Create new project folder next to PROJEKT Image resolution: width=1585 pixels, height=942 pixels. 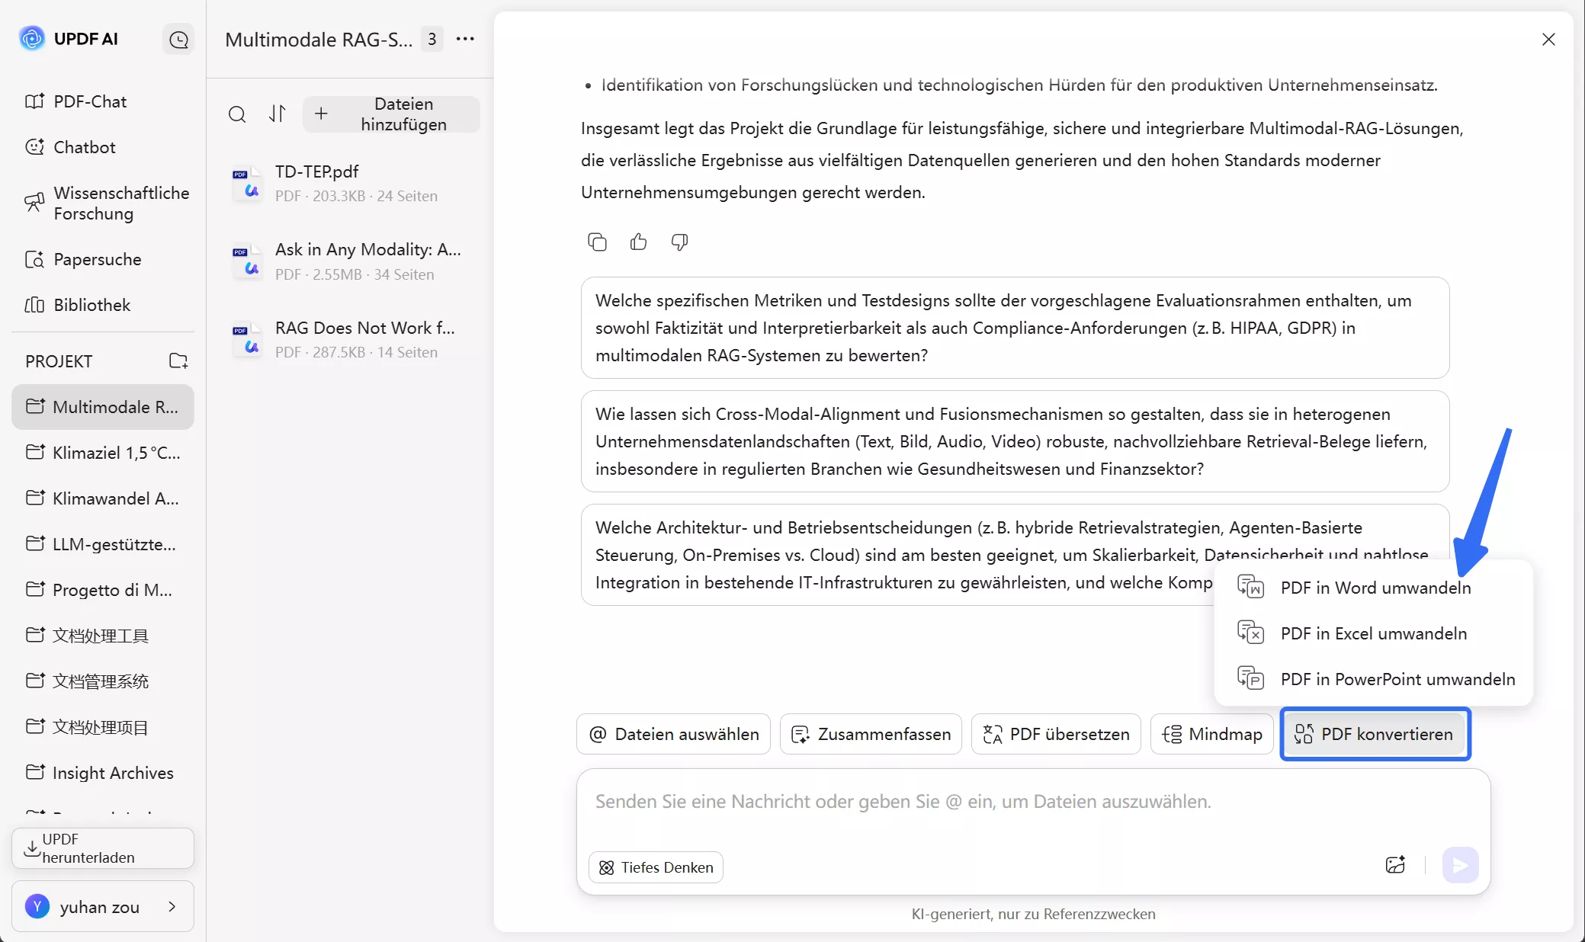178,360
